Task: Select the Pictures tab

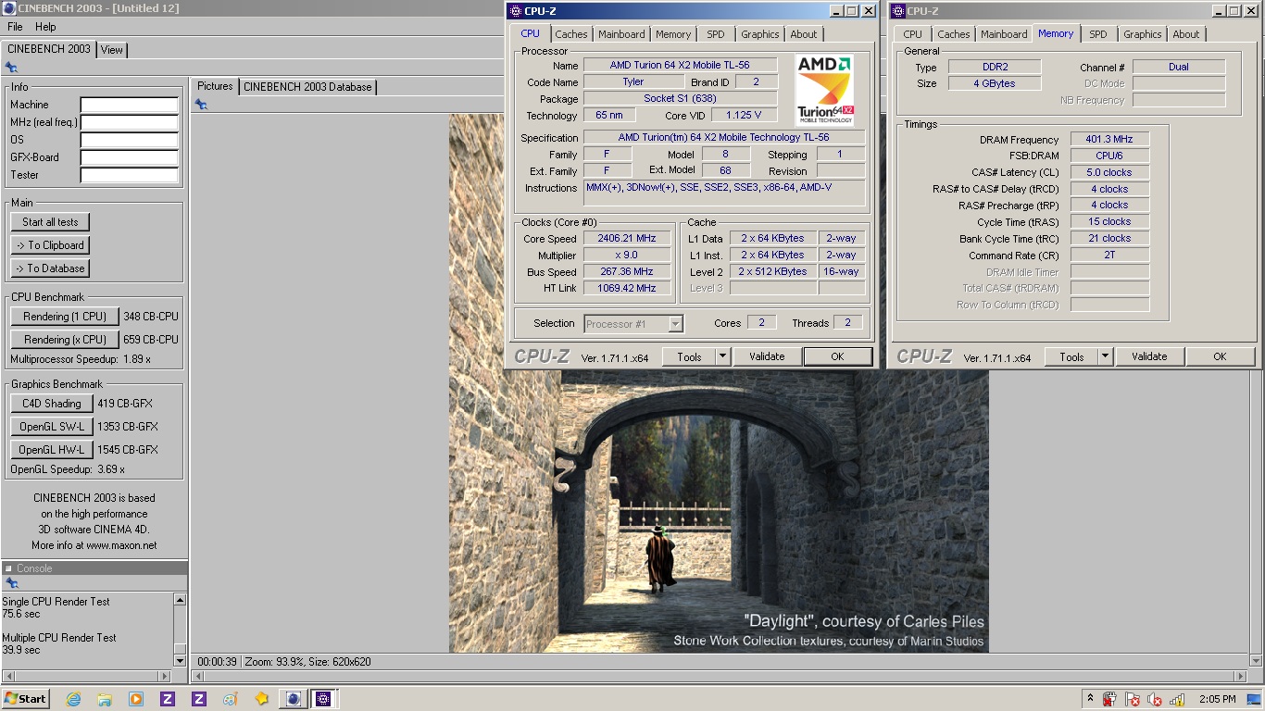Action: (215, 86)
